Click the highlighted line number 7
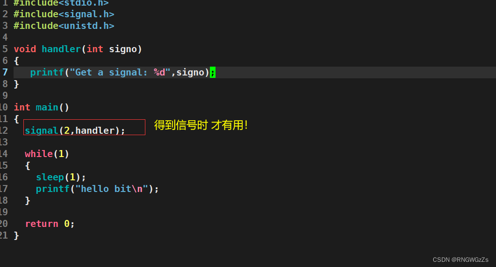This screenshot has width=496, height=267. [x=5, y=72]
